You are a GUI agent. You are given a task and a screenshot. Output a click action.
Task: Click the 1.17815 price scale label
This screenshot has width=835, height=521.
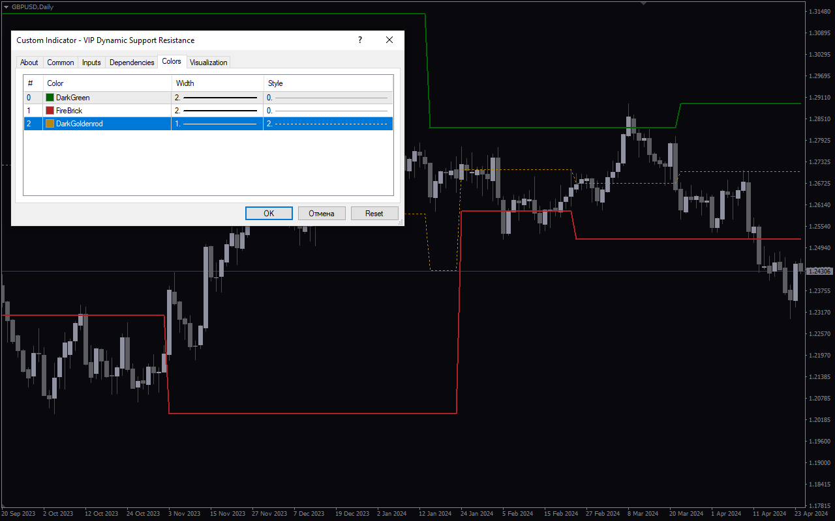pos(819,505)
